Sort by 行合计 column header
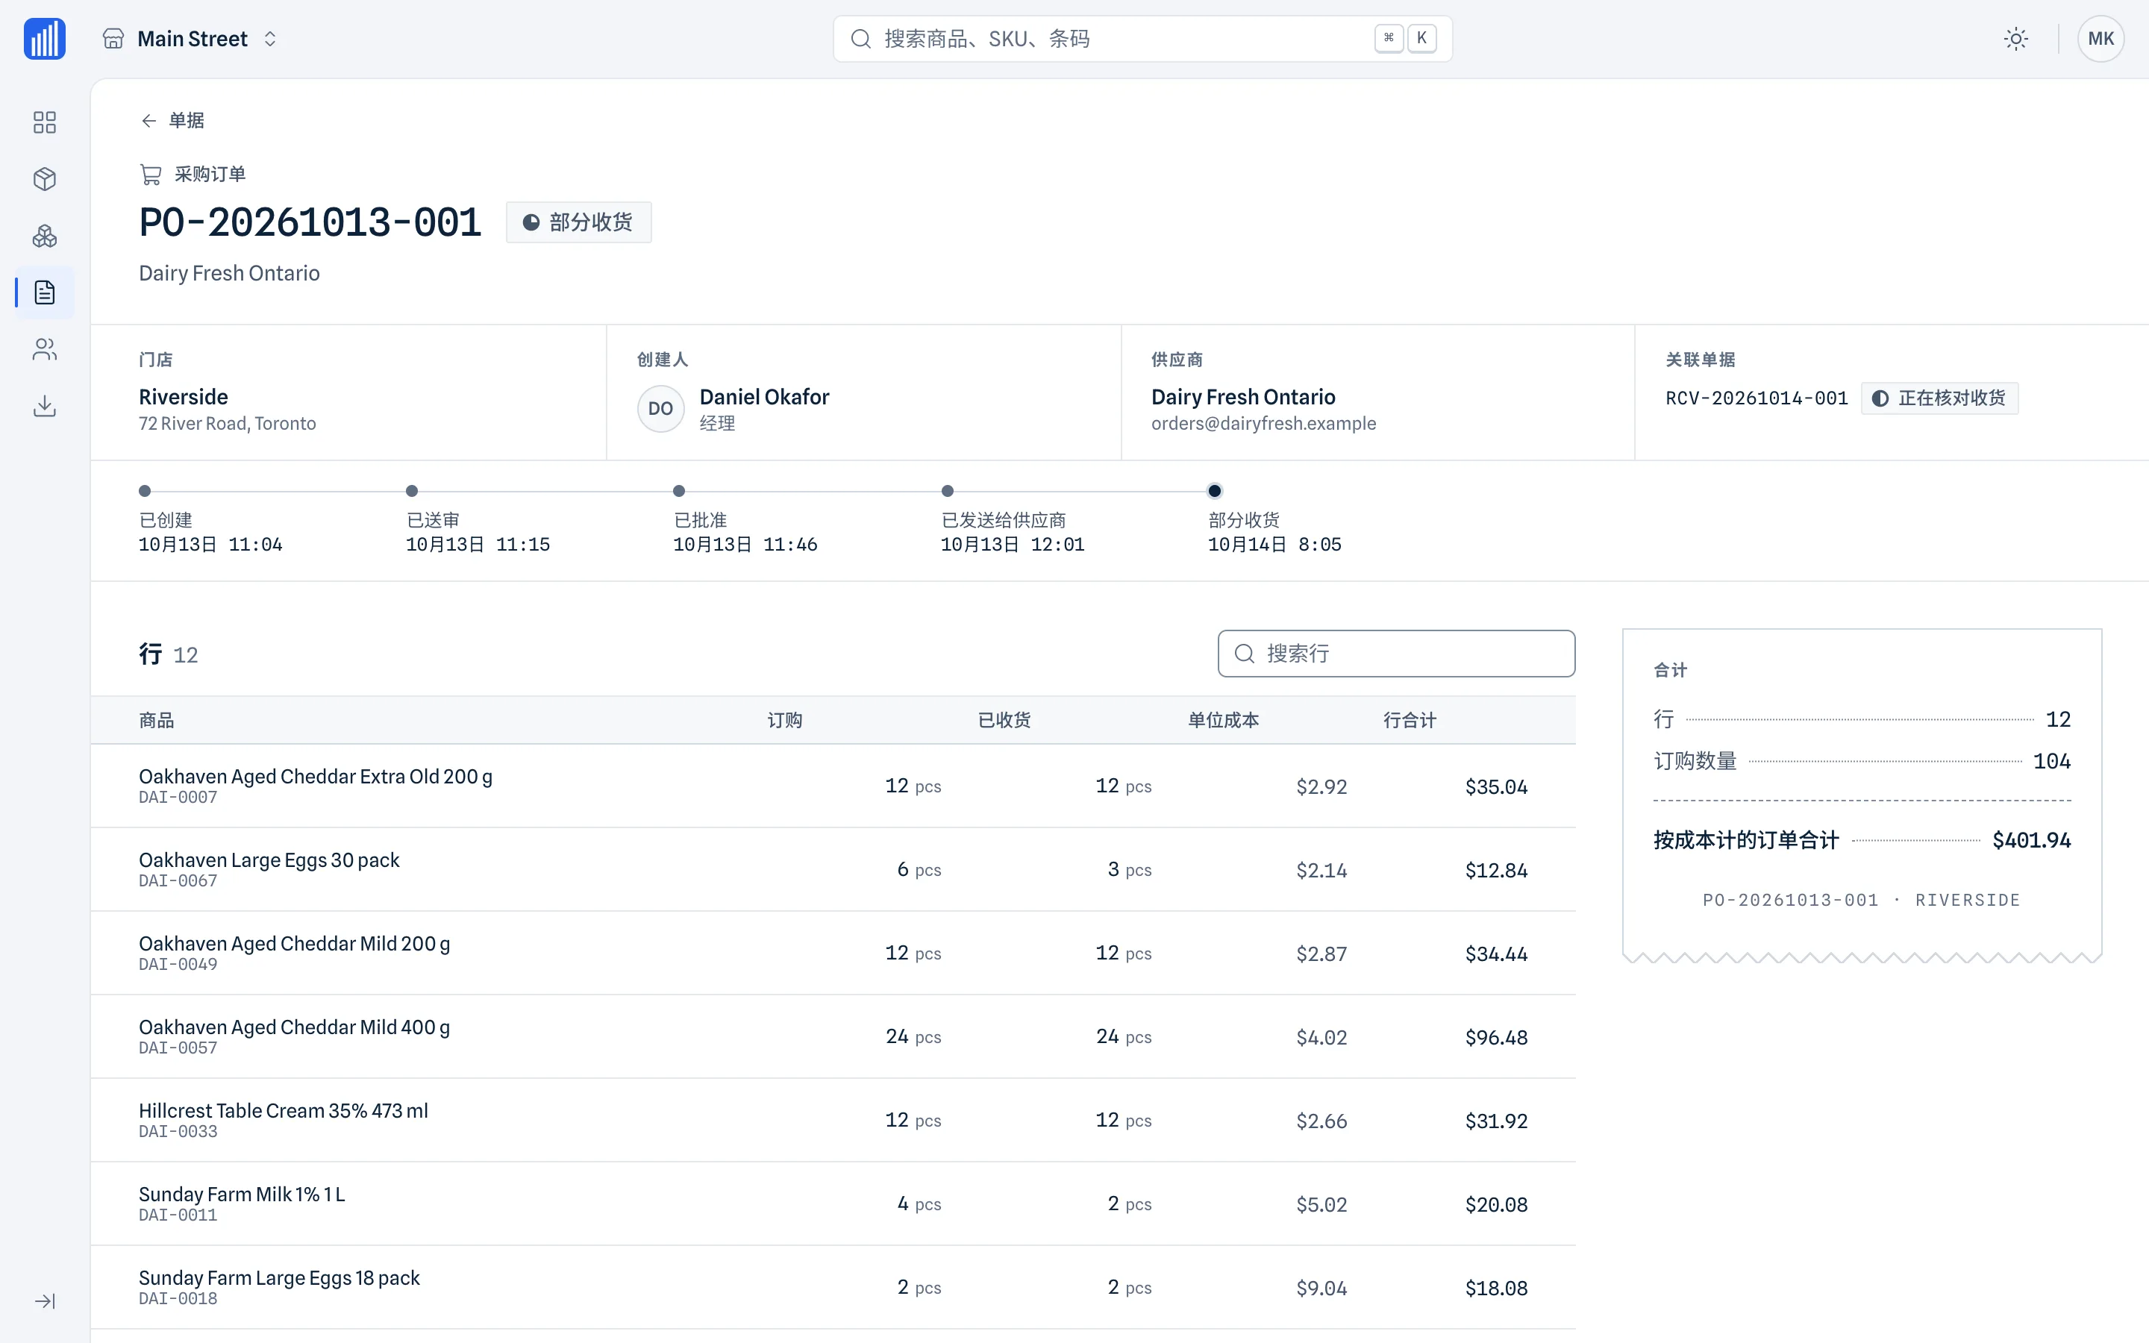 pos(1408,720)
